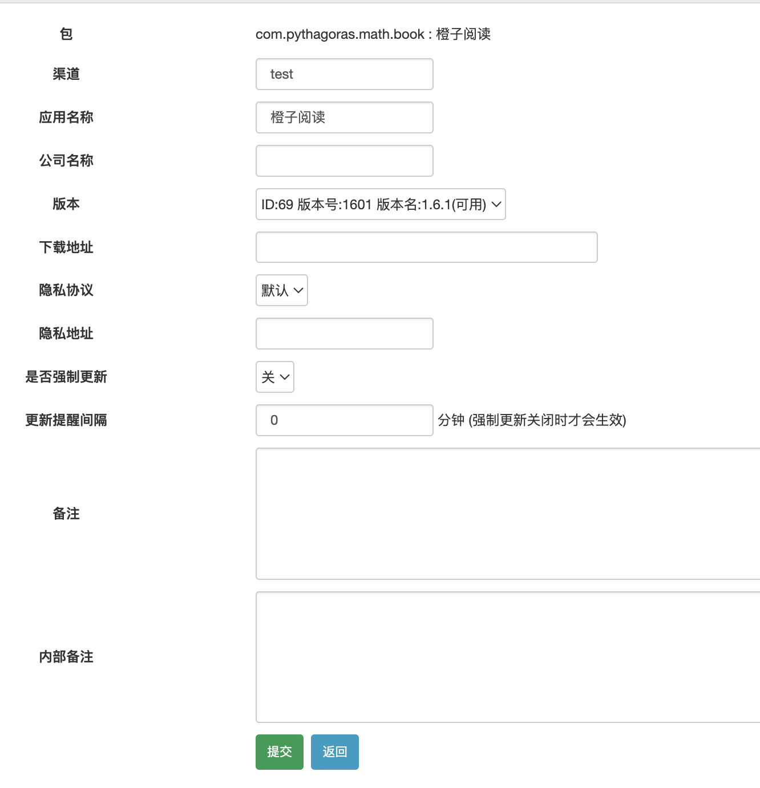Click the 下载地址 field label
Viewport: 760px width, 788px height.
click(x=66, y=247)
